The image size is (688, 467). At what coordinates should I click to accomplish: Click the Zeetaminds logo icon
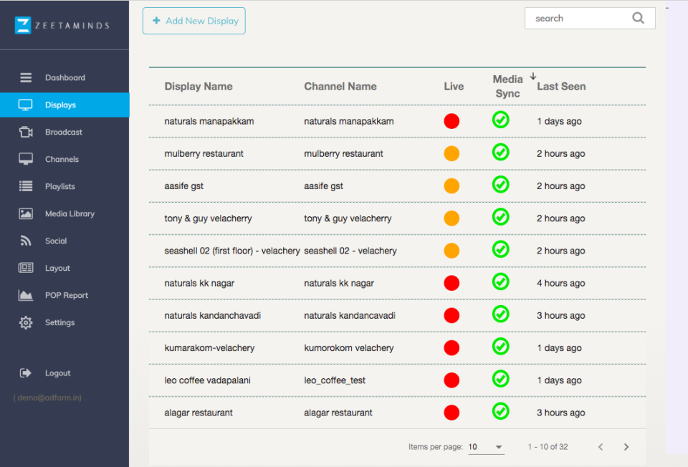click(23, 25)
